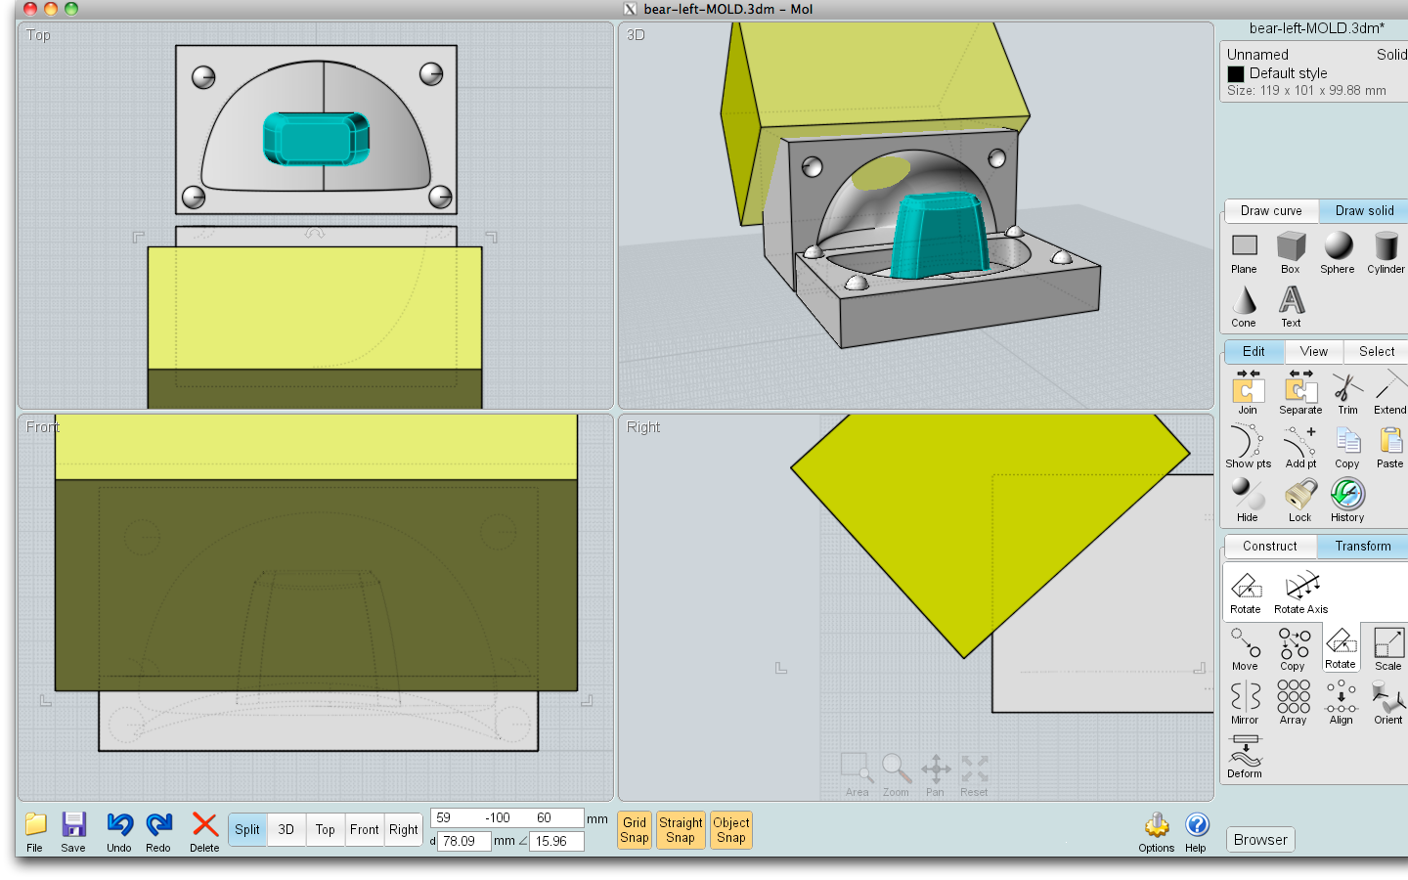Switch to Split view layout
This screenshot has height=880, width=1408.
click(x=247, y=830)
